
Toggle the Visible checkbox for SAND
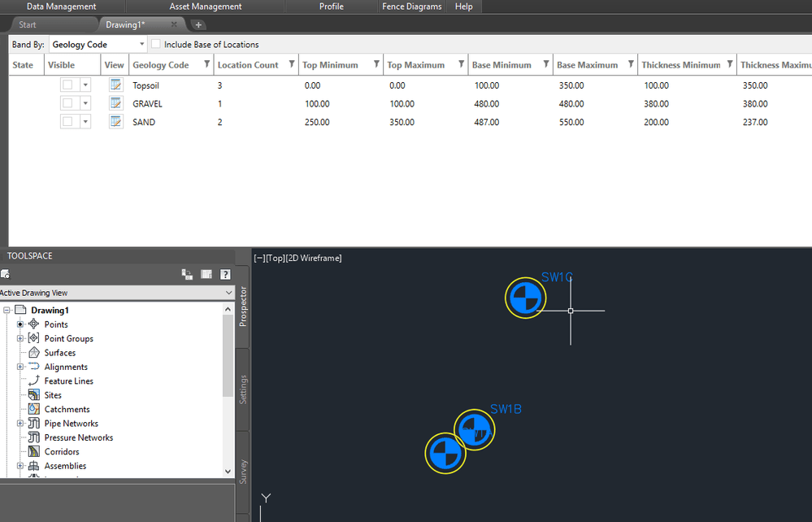67,122
